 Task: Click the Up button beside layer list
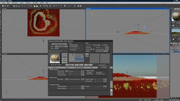[87, 54]
